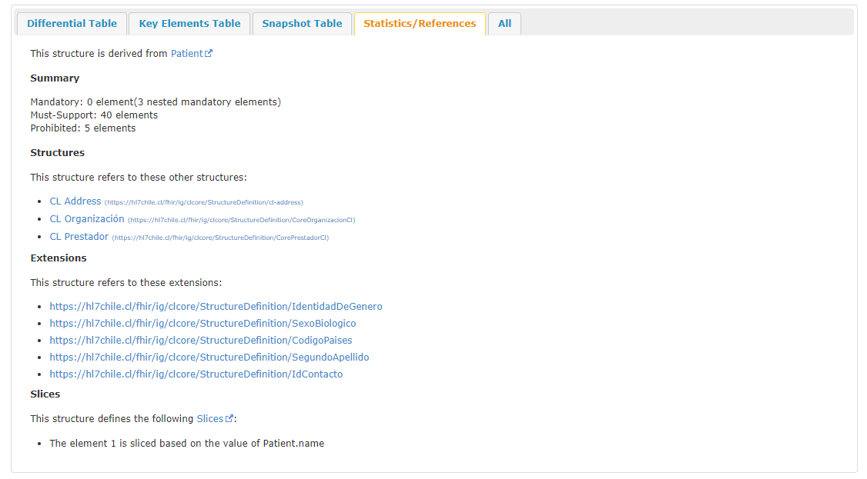Switch to the Differential Table tab
Screen dimensions: 867x479
(x=72, y=24)
